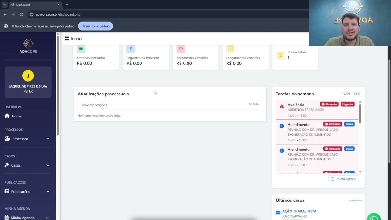This screenshot has width=391, height=220.
Task: Click Nenhuma movimentação hoje text
Action: [99, 116]
